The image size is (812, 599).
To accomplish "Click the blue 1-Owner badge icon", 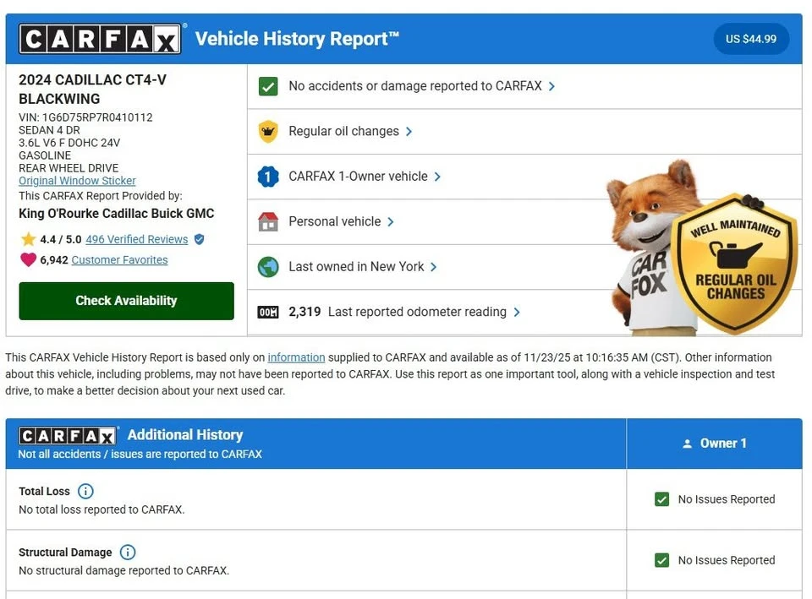I will coord(268,177).
